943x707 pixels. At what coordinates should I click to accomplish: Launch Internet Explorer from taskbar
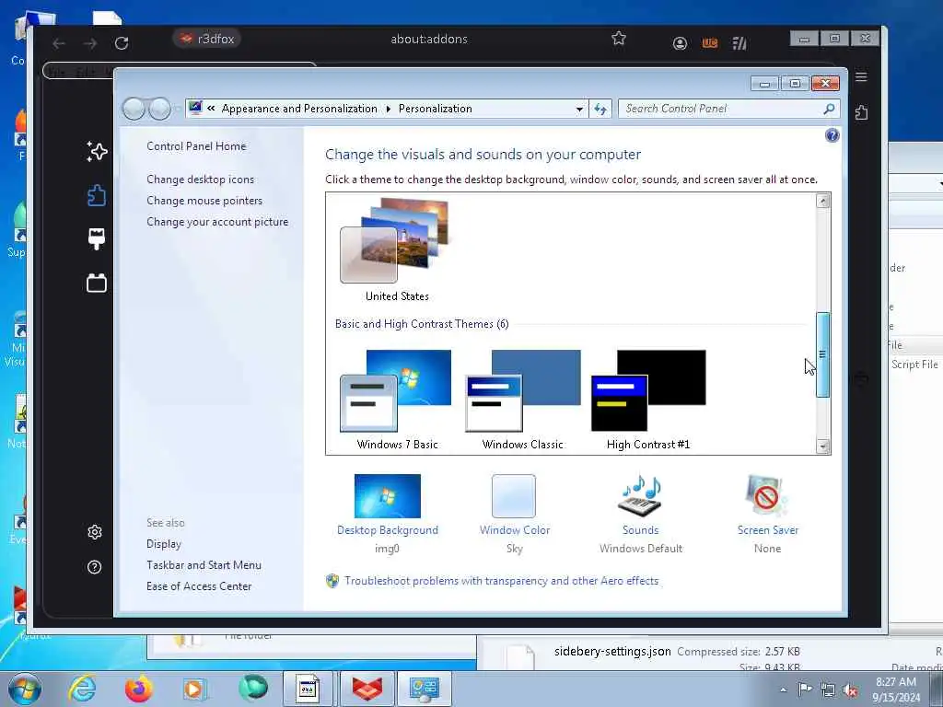[x=82, y=689]
